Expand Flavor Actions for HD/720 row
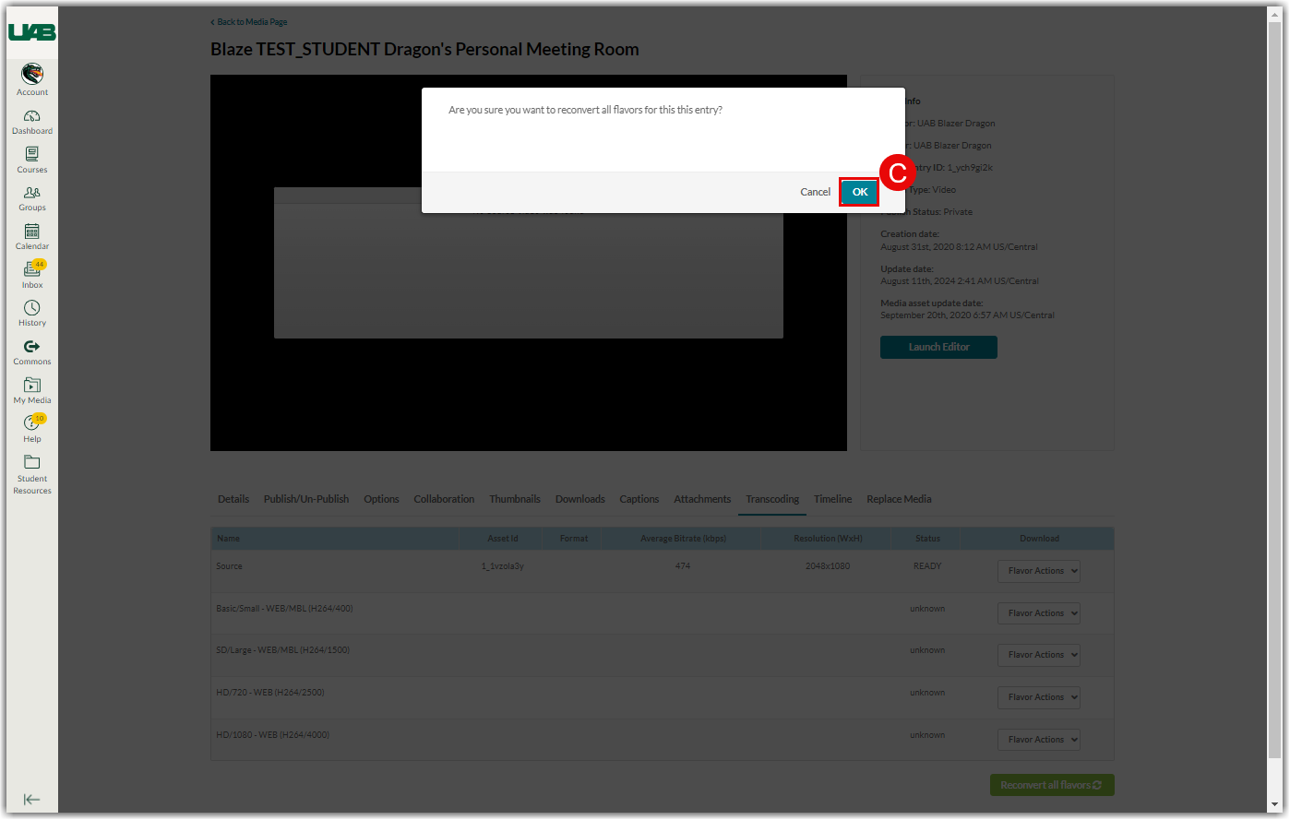This screenshot has width=1290, height=820. pos(1038,697)
